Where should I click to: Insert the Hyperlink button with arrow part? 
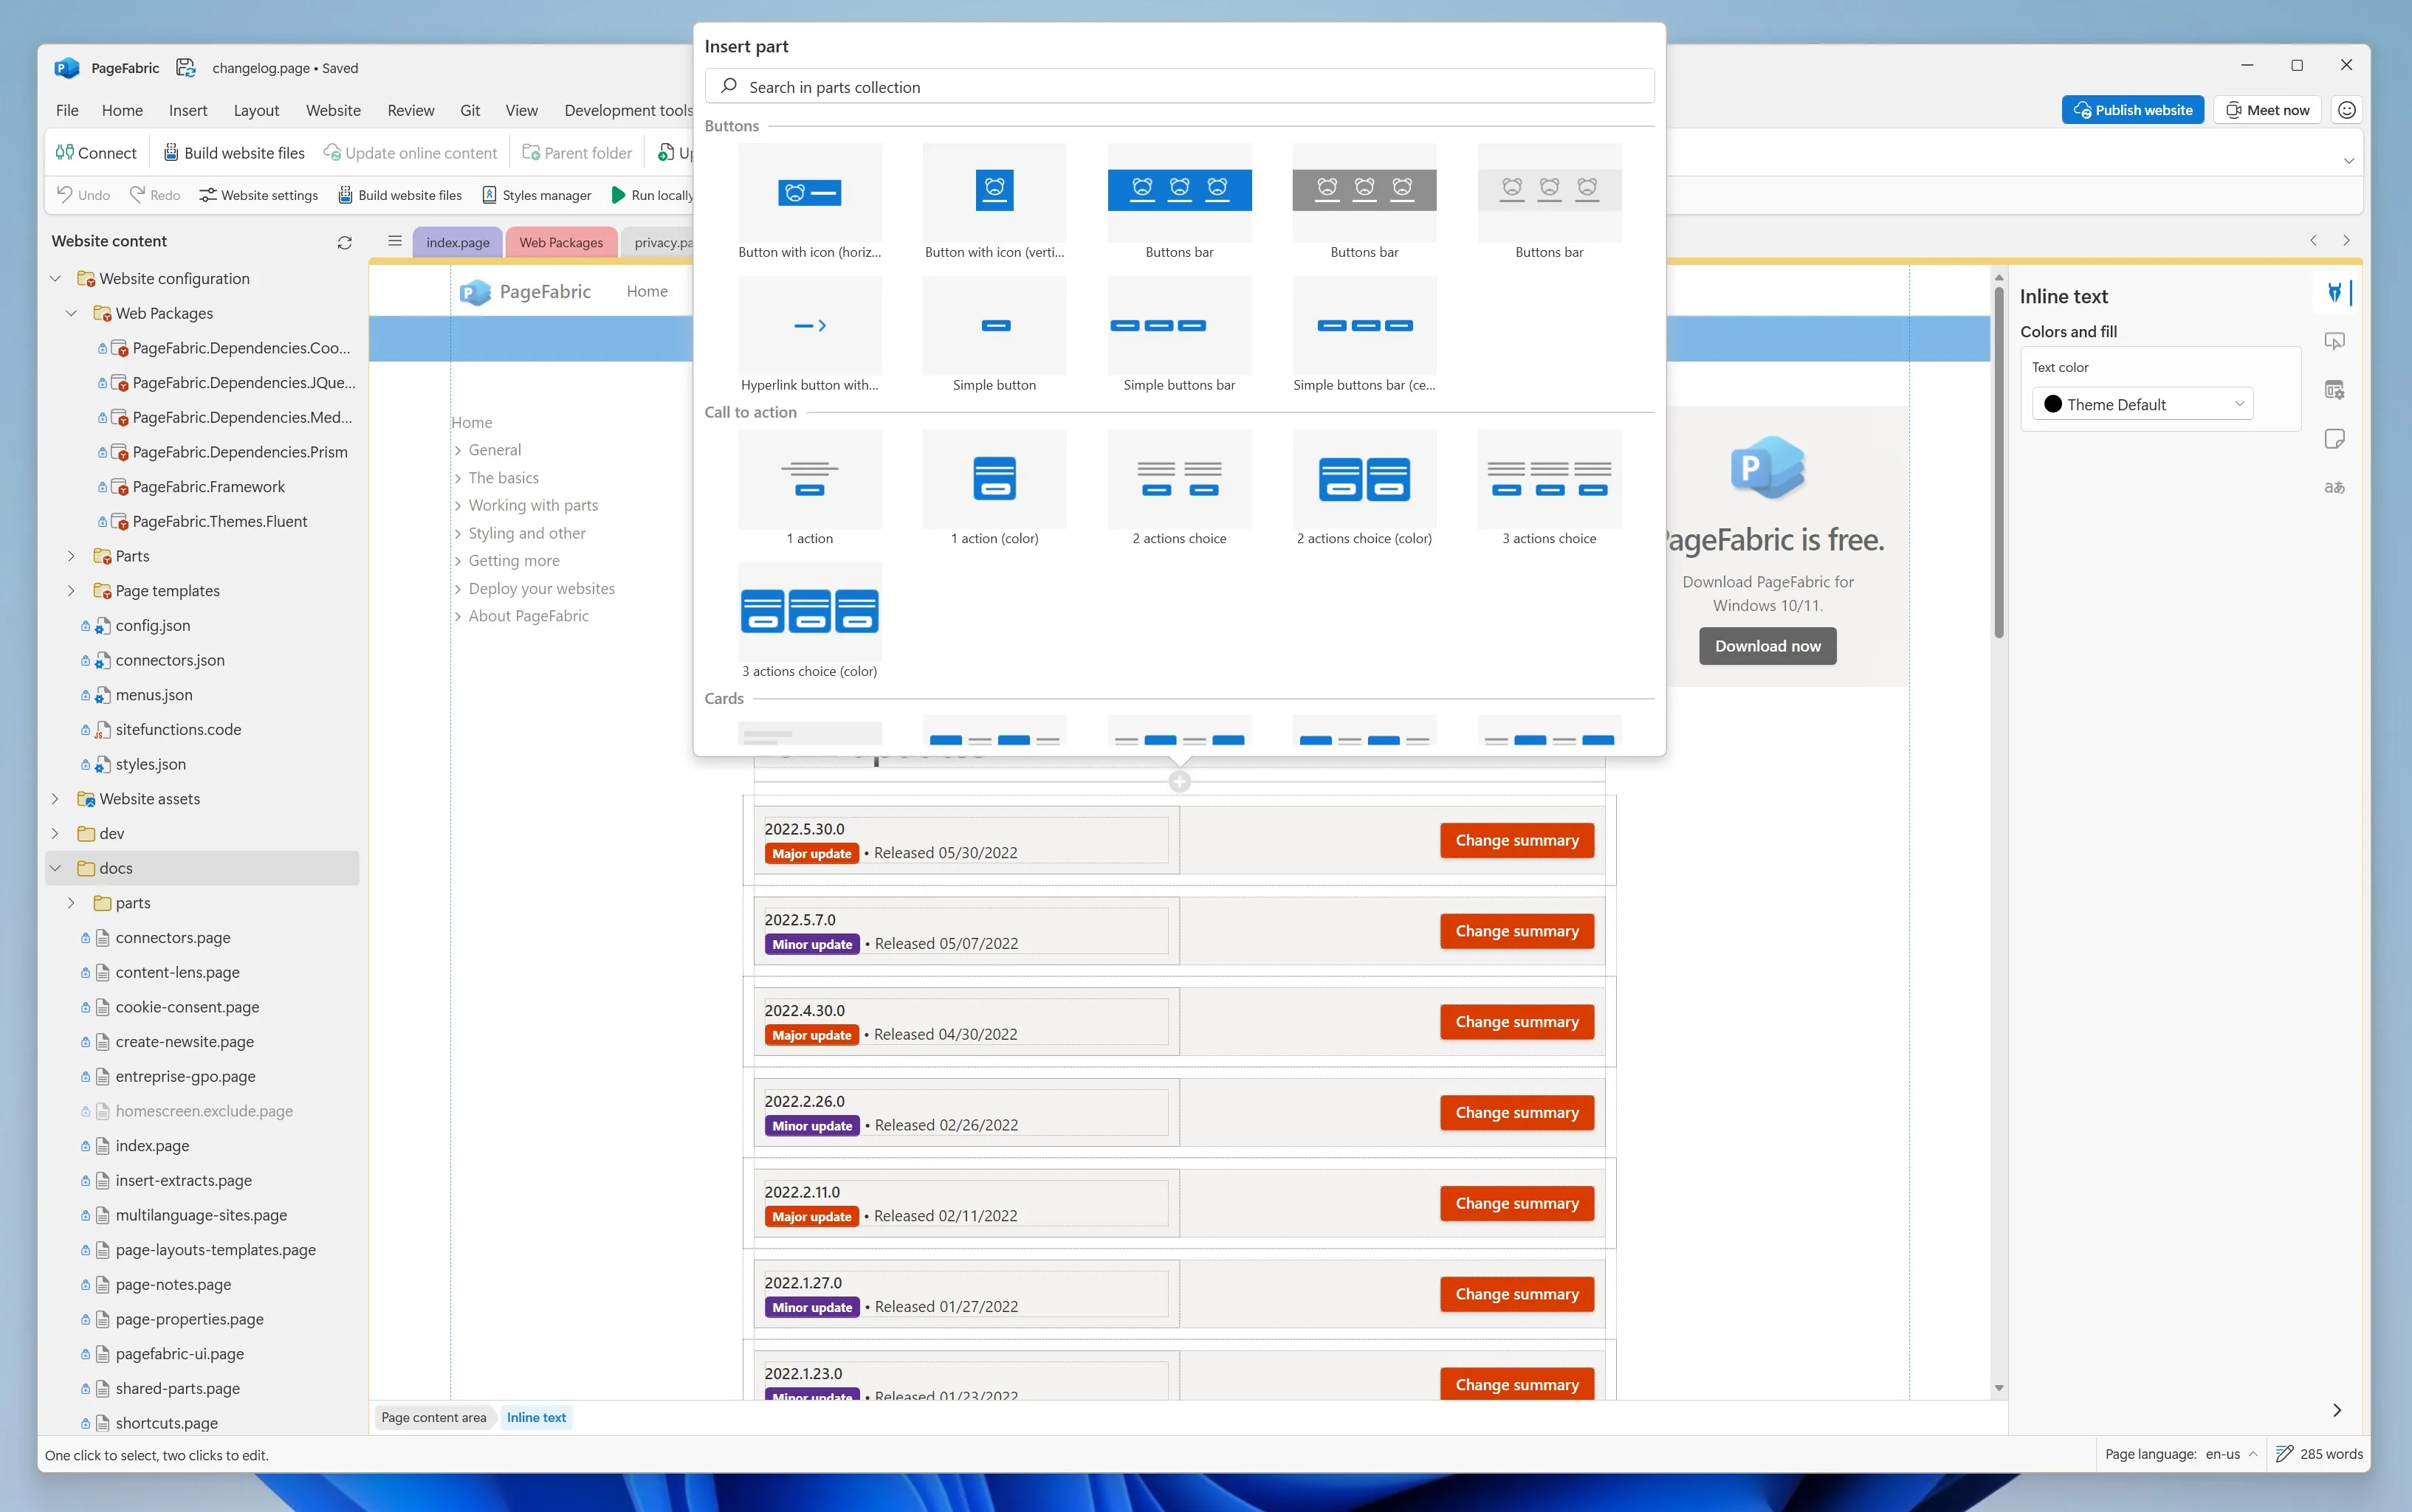[809, 335]
